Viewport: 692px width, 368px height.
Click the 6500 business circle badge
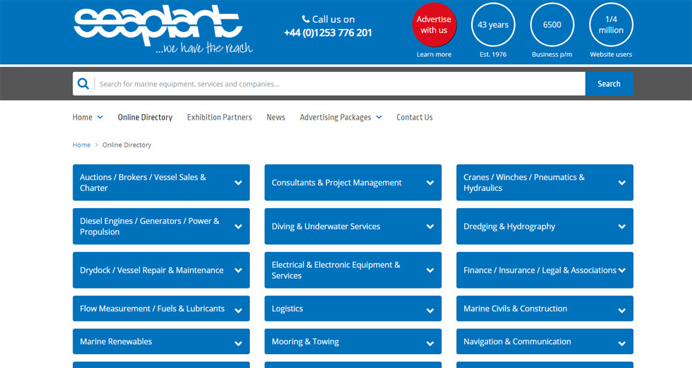point(552,25)
